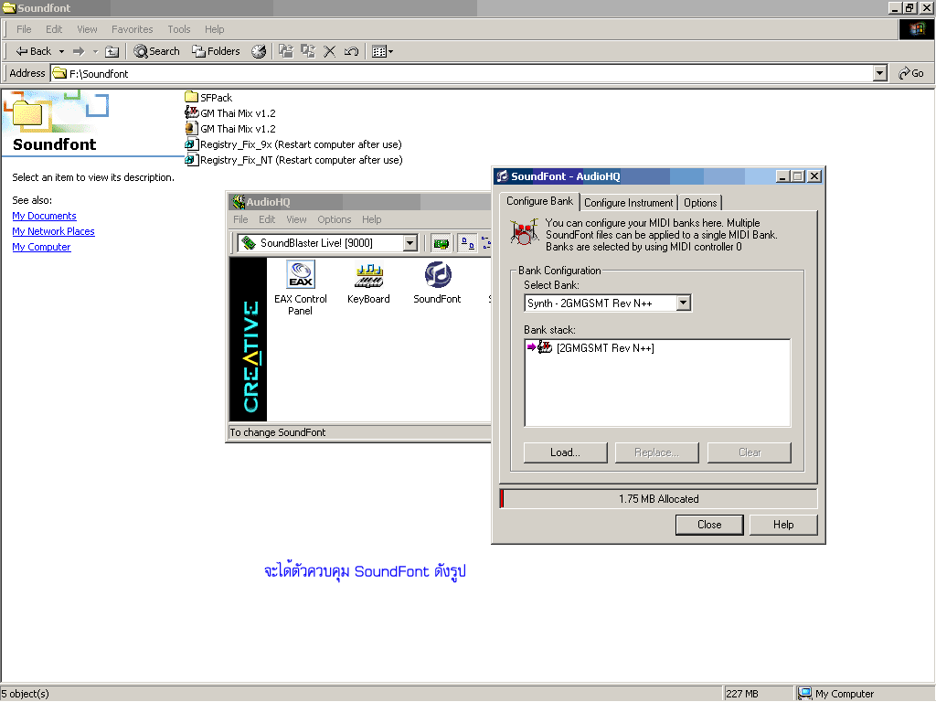Open the Views button in Explorer toolbar
This screenshot has width=936, height=702.
382,51
